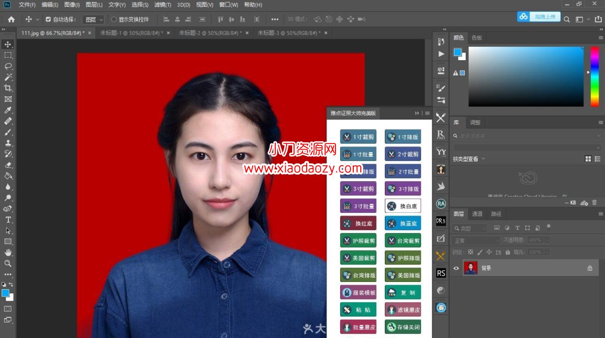This screenshot has height=338, width=605.
Task: Close the 未标题-3 document tab
Action: tap(326, 33)
